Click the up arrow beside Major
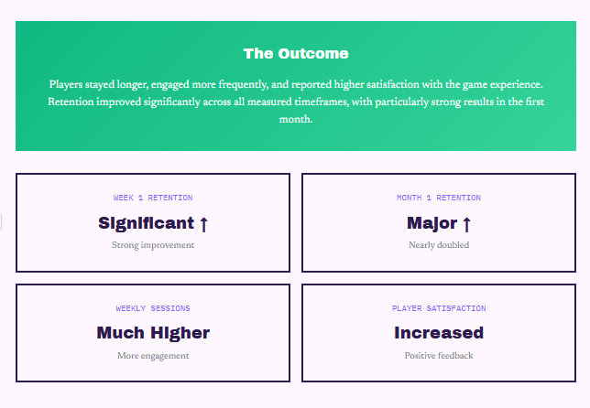590x408 pixels. point(465,224)
